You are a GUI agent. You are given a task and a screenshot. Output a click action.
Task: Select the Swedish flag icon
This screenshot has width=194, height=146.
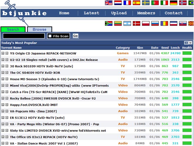(146, 3)
